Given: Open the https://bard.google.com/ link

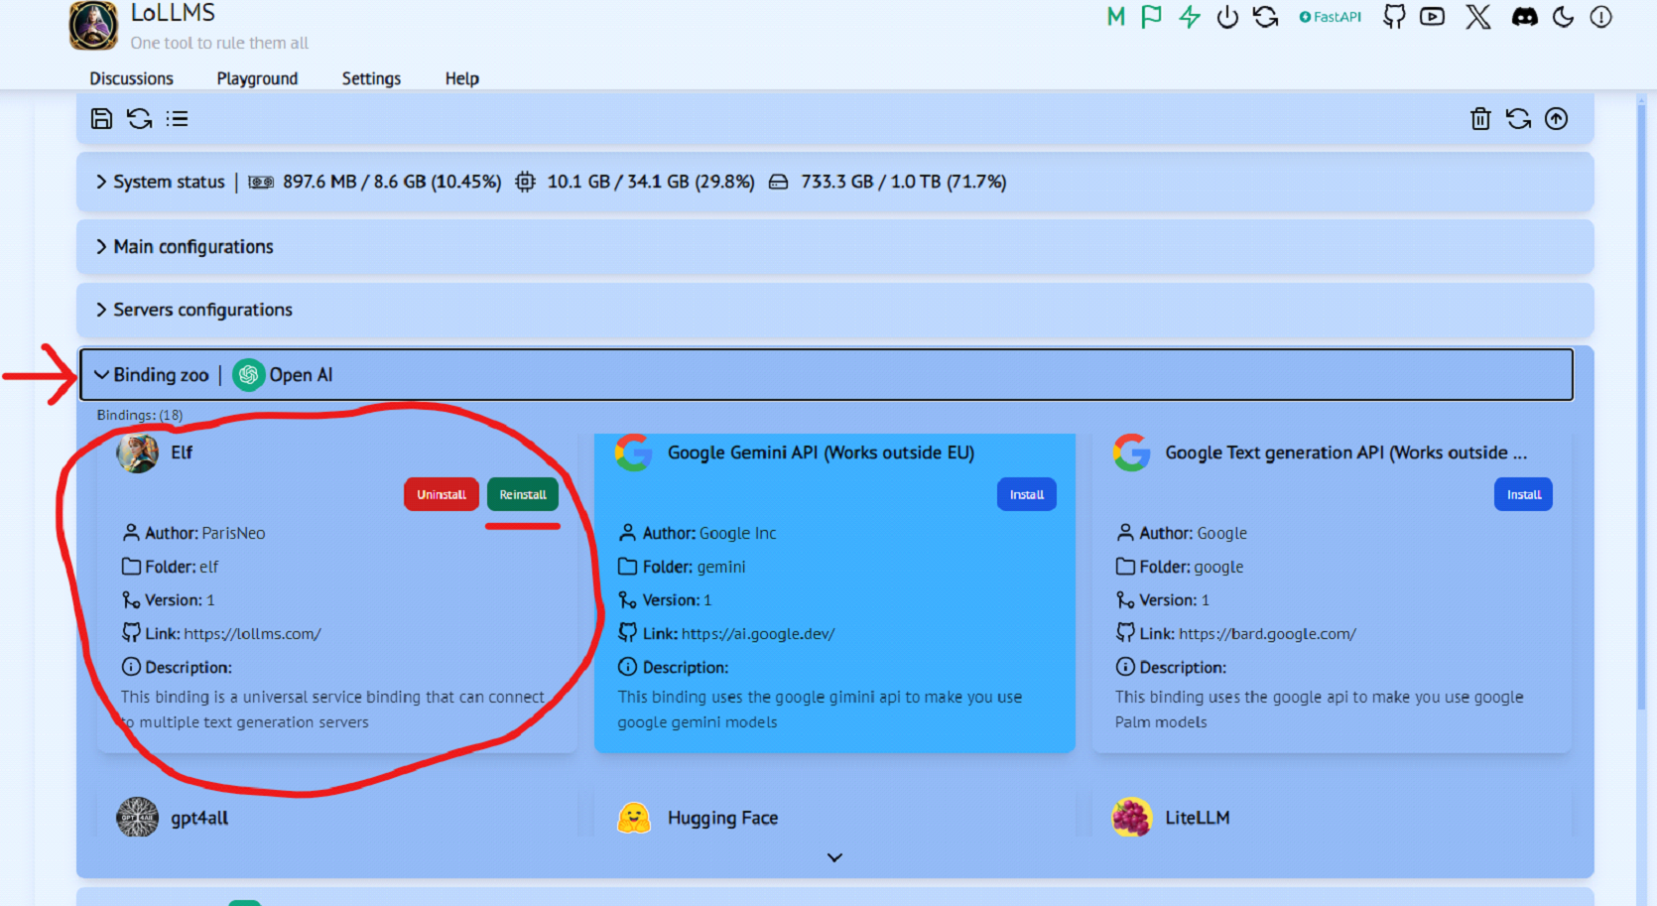Looking at the screenshot, I should point(1267,634).
